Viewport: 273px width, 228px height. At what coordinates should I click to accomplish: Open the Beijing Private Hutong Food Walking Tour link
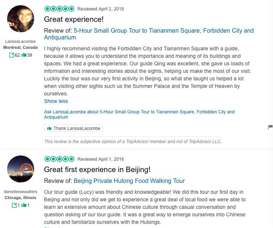tap(129, 181)
